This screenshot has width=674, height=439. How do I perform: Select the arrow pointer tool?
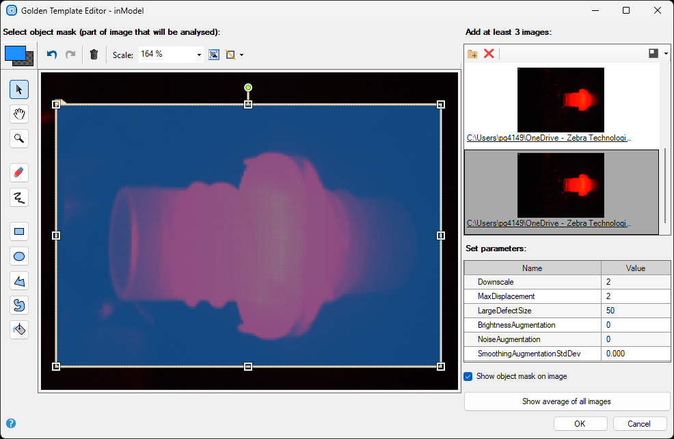(19, 89)
